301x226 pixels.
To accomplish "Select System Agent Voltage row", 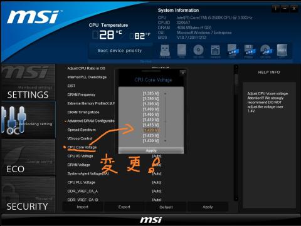I will 88,173.
